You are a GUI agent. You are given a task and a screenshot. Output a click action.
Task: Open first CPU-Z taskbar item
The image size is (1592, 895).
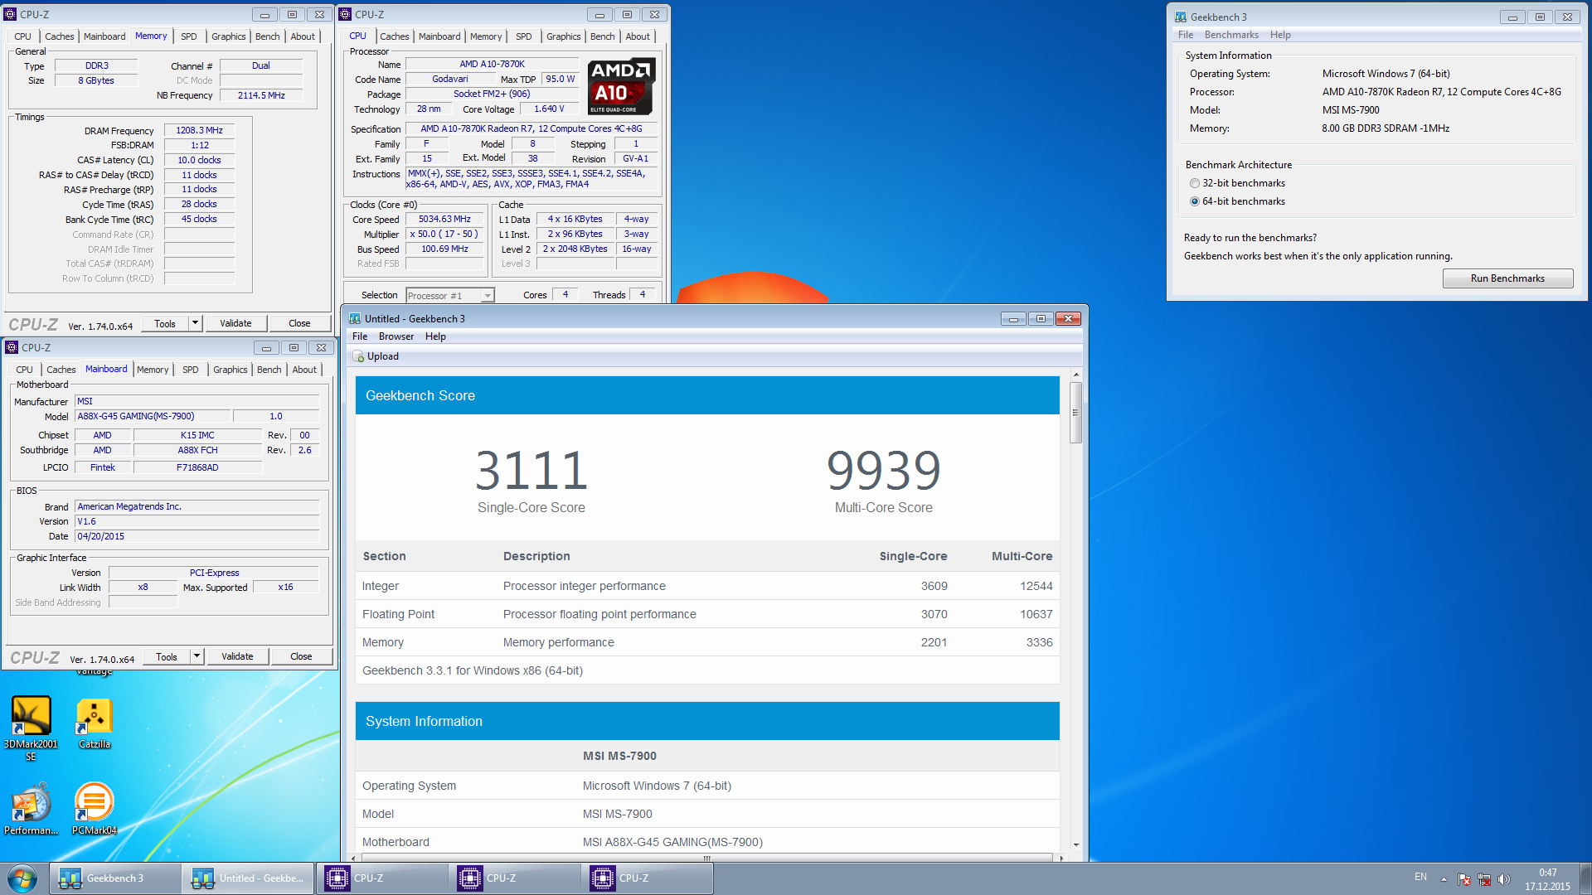381,878
